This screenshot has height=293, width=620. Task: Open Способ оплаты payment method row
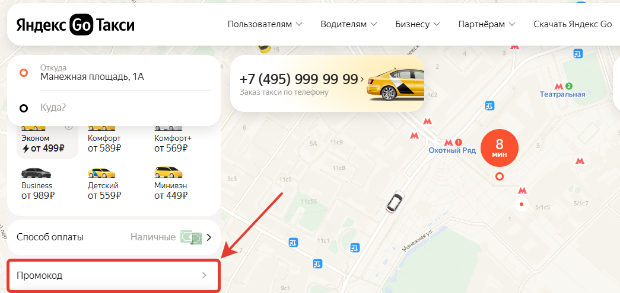click(114, 237)
